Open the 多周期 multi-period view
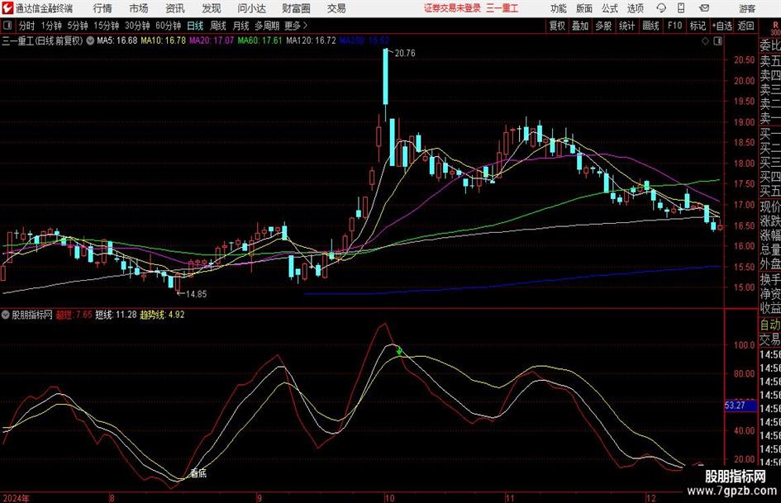The image size is (781, 503). 267,26
